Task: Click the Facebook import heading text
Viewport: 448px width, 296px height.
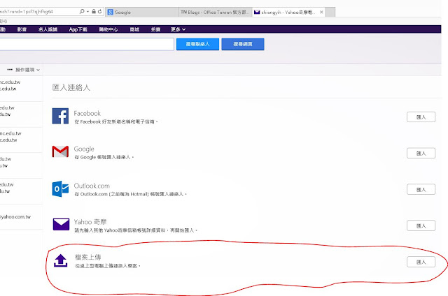Action: 87,113
